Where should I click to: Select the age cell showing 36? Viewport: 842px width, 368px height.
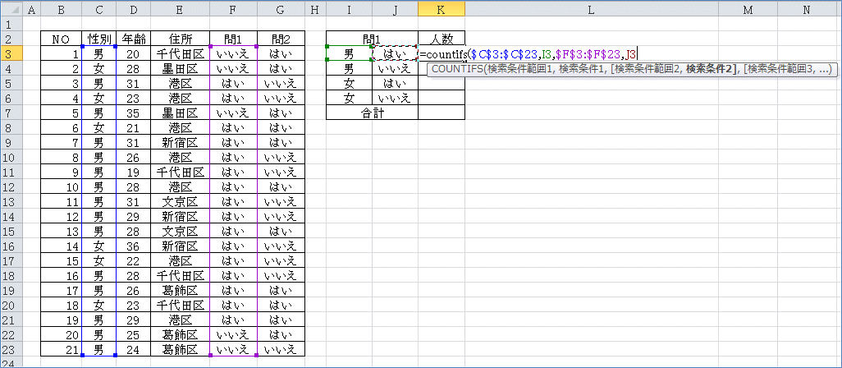(133, 246)
